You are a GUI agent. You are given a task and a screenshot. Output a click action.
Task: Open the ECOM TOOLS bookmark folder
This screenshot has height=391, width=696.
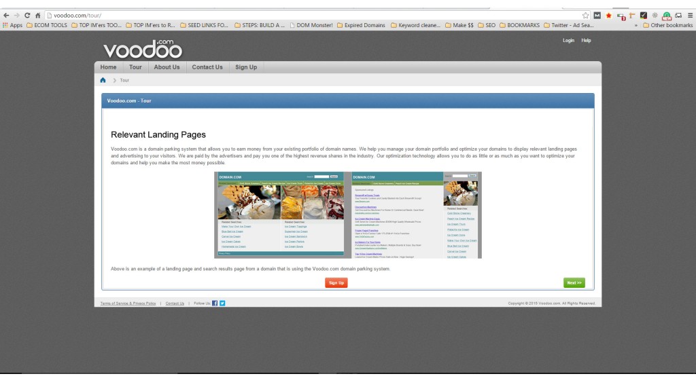47,25
